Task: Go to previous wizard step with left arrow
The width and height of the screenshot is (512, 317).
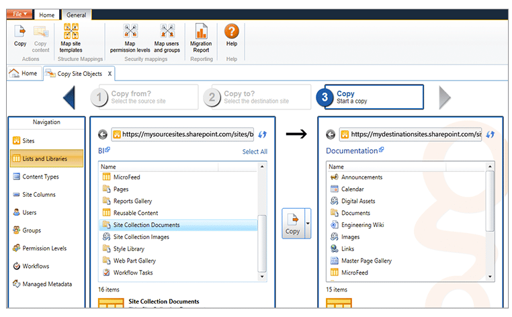Action: (x=69, y=97)
